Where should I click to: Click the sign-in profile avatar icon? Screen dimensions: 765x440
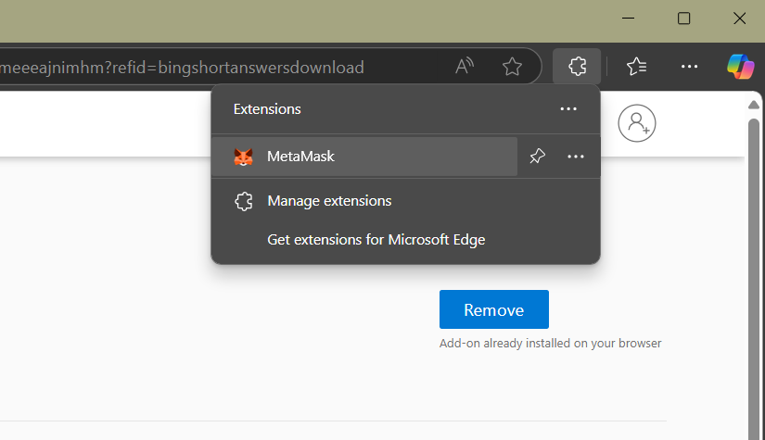(x=637, y=123)
